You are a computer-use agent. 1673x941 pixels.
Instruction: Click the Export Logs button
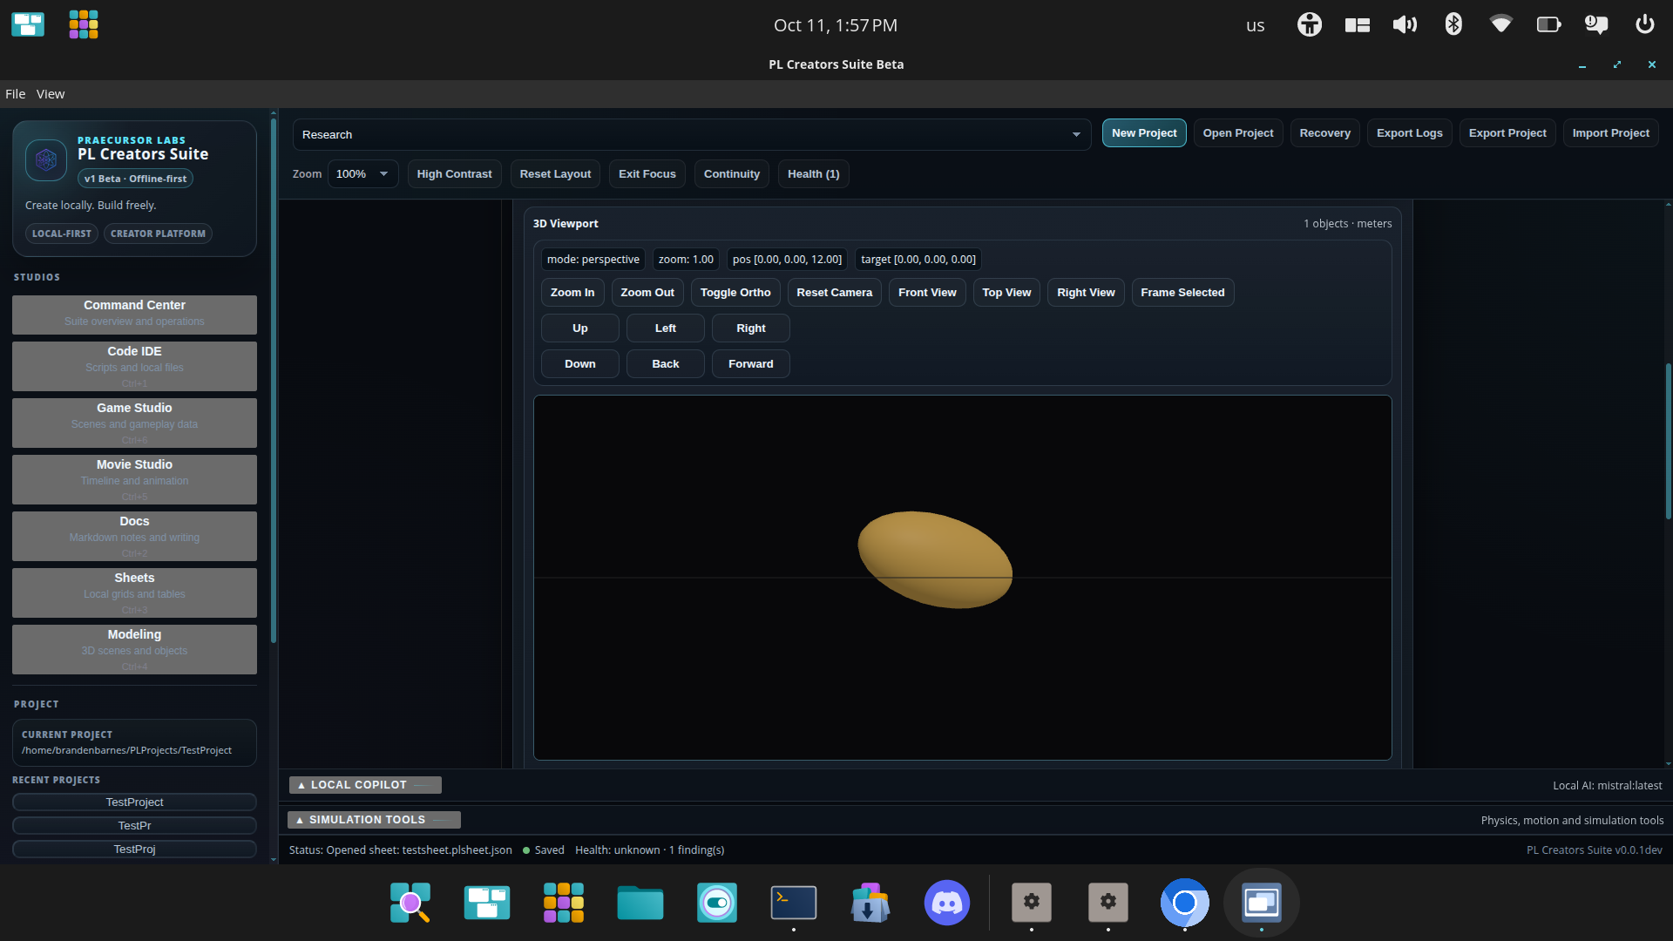pos(1409,133)
